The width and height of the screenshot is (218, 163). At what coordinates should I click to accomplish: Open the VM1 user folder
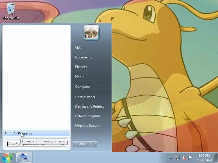click(78, 48)
